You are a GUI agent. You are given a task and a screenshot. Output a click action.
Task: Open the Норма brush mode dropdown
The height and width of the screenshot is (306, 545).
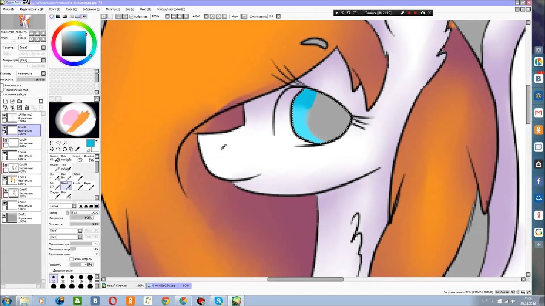(x=63, y=206)
